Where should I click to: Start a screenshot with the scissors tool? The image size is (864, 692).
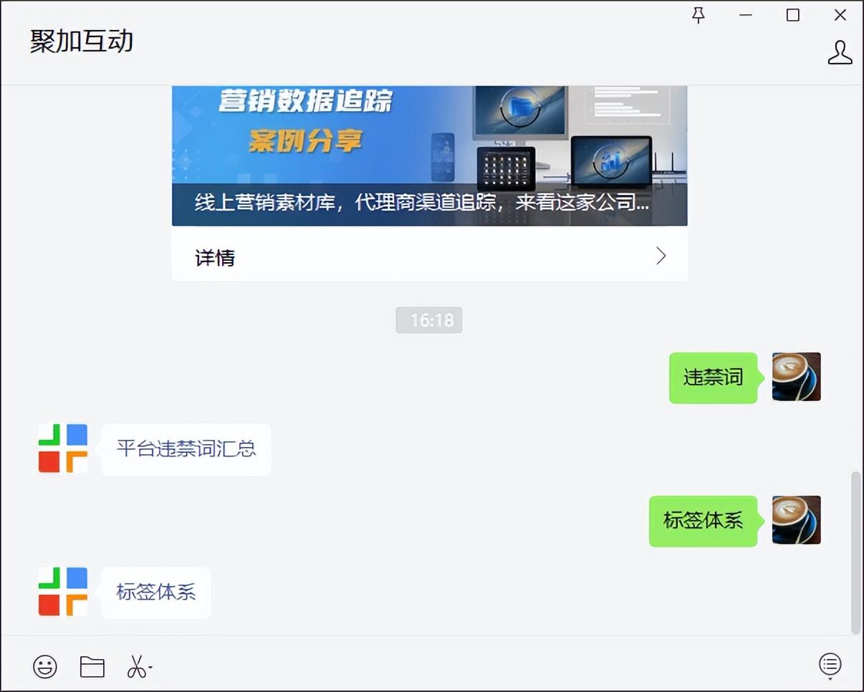pos(138,666)
